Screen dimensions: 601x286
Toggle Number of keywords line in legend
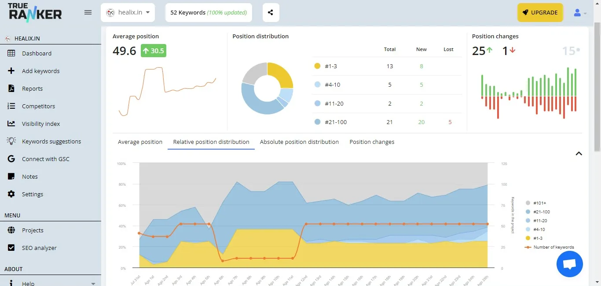tap(550, 247)
